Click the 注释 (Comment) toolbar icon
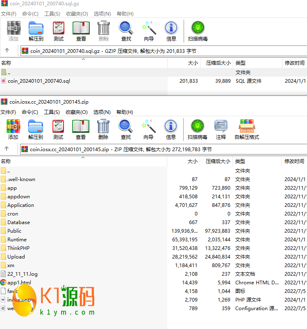Screen dimensions: 307x329 (x=221, y=129)
